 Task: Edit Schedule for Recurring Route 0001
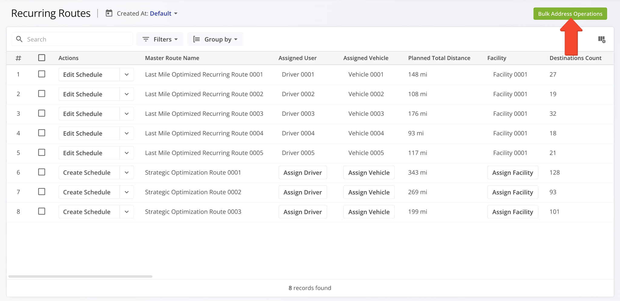pos(89,75)
